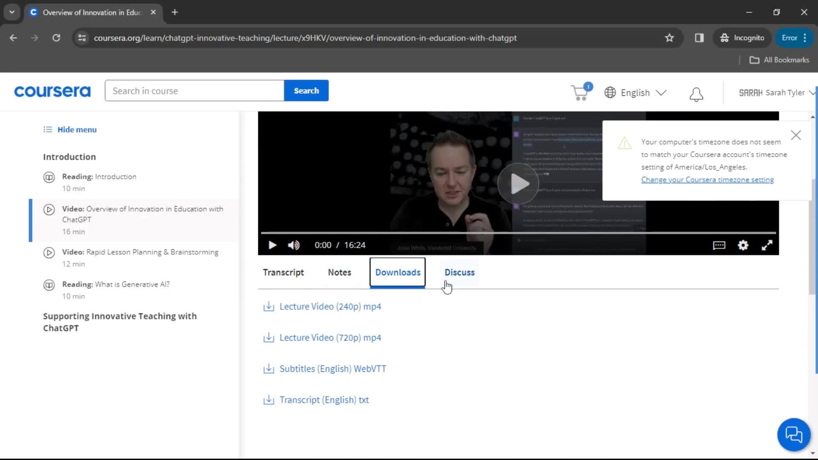Click the notifications bell icon
The image size is (818, 460).
coord(696,92)
